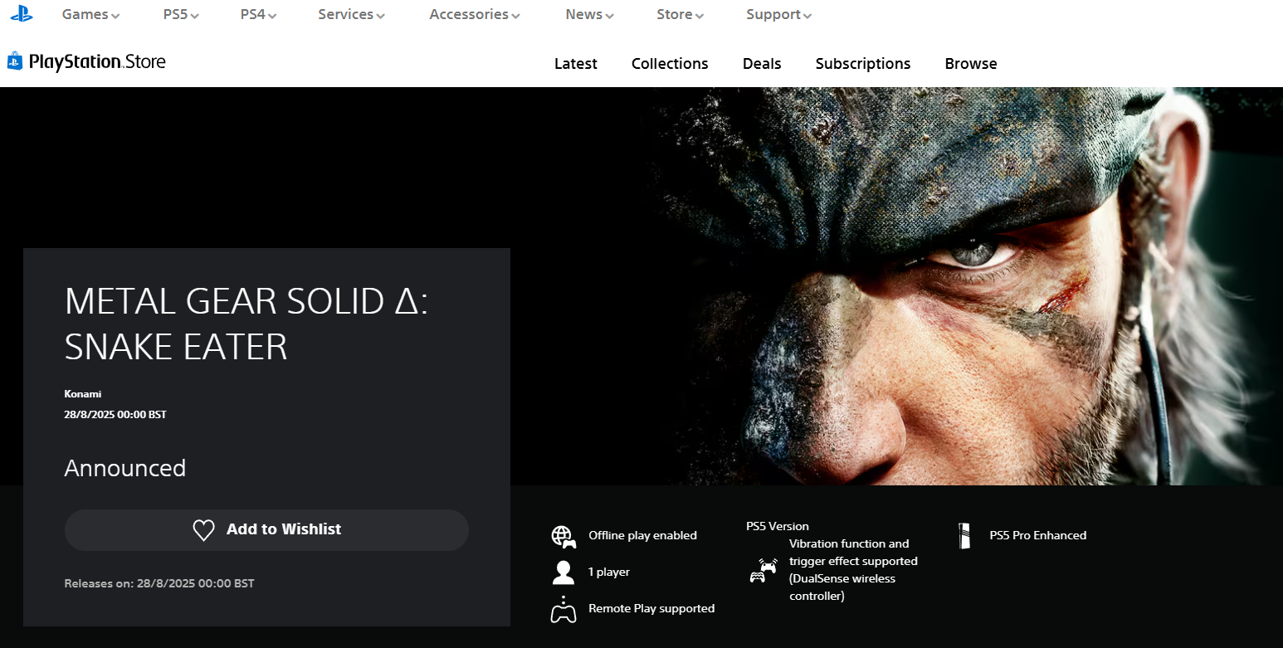The width and height of the screenshot is (1283, 648).
Task: Select the DualSense vibration function icon
Action: (x=762, y=570)
